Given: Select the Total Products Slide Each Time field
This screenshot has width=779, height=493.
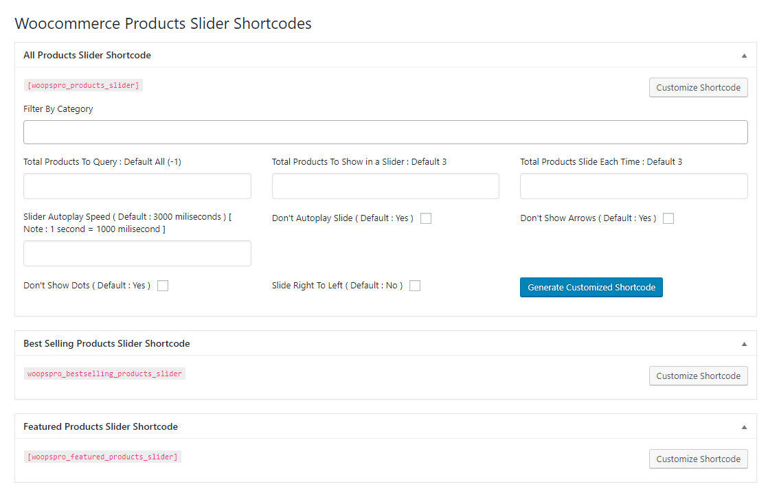Looking at the screenshot, I should (x=633, y=186).
